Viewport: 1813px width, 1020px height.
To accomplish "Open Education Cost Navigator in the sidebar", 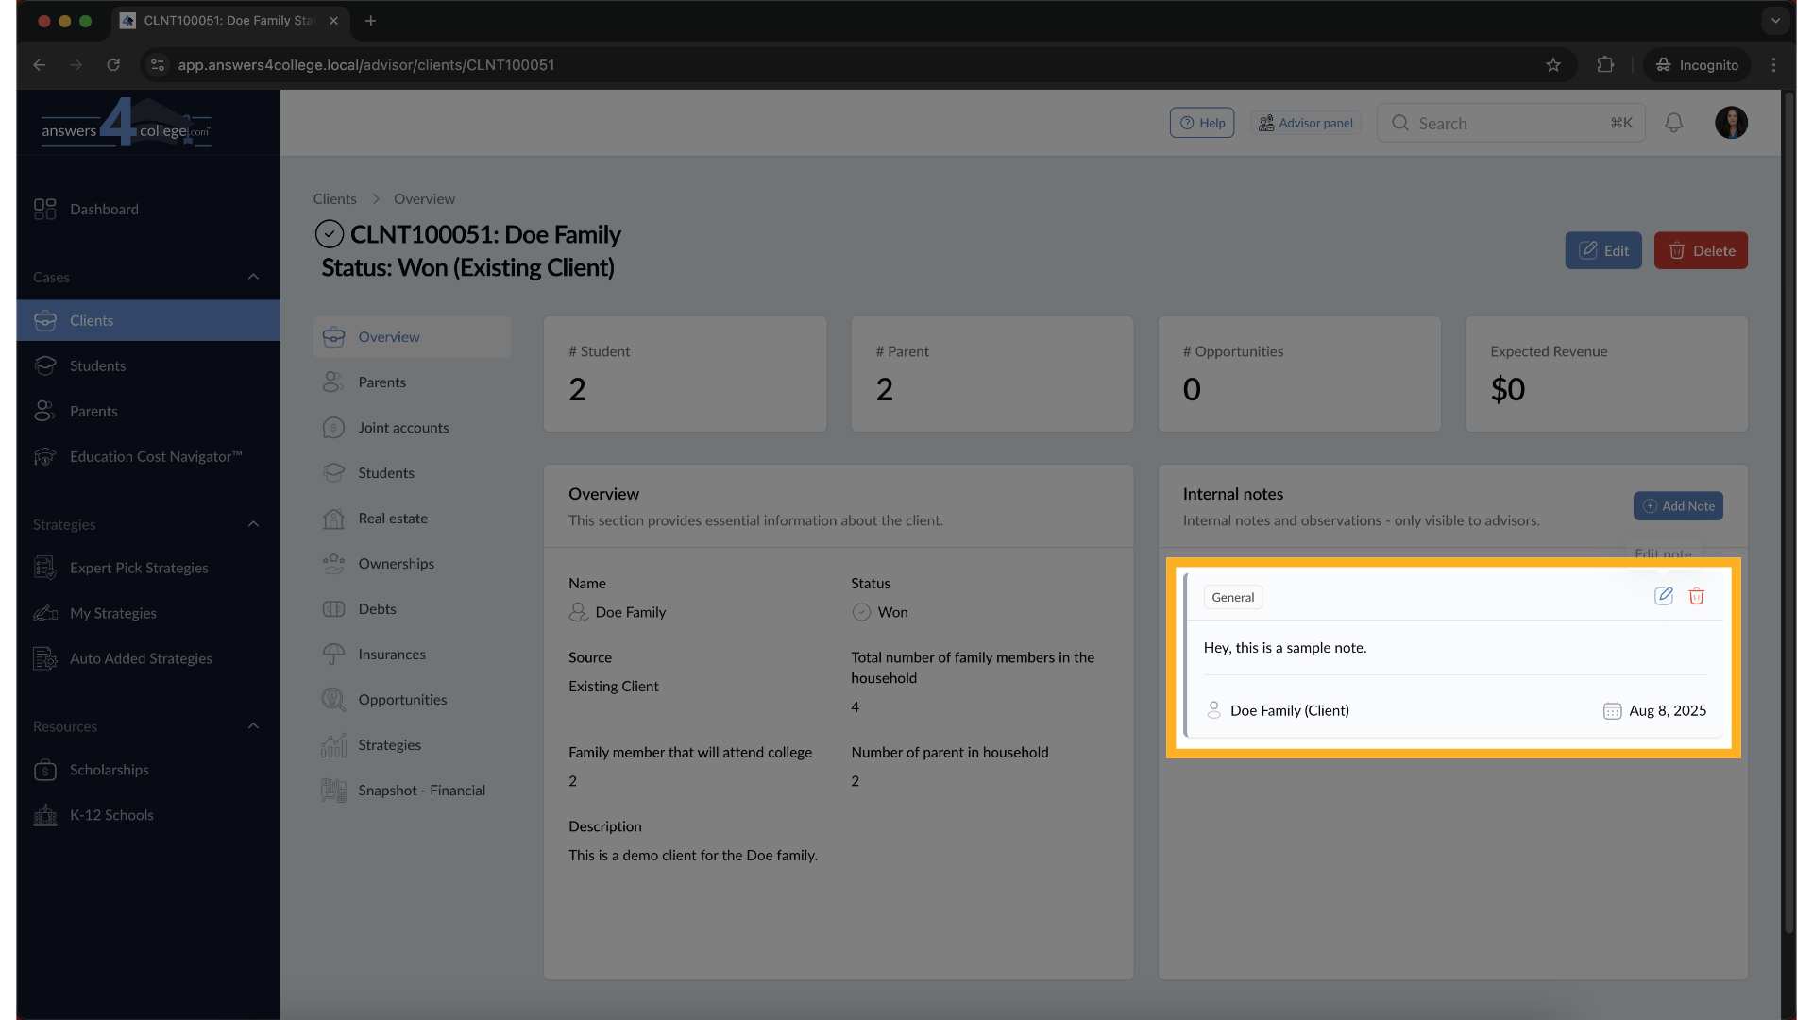I will tap(156, 457).
